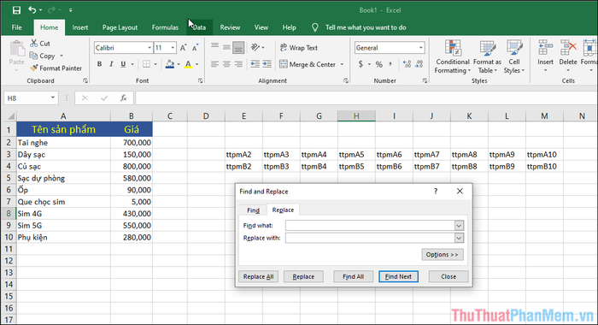Align text to the bottom
This screenshot has width=598, height=325.
(x=238, y=47)
